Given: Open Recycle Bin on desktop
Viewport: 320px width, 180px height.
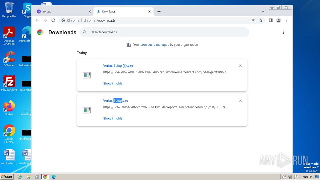Looking at the screenshot, I should click(x=9, y=10).
